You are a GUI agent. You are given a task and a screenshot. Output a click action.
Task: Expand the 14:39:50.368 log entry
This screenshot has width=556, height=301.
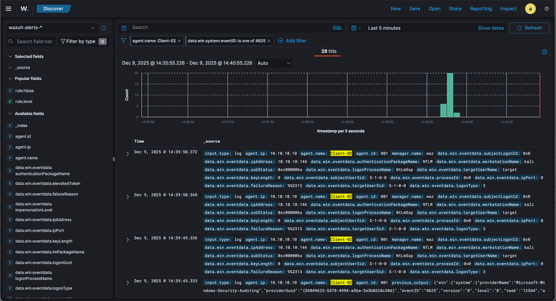tap(128, 197)
